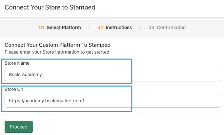Click the academy.bsalemarket.com URL text
The height and width of the screenshot is (135, 224).
click(x=46, y=101)
